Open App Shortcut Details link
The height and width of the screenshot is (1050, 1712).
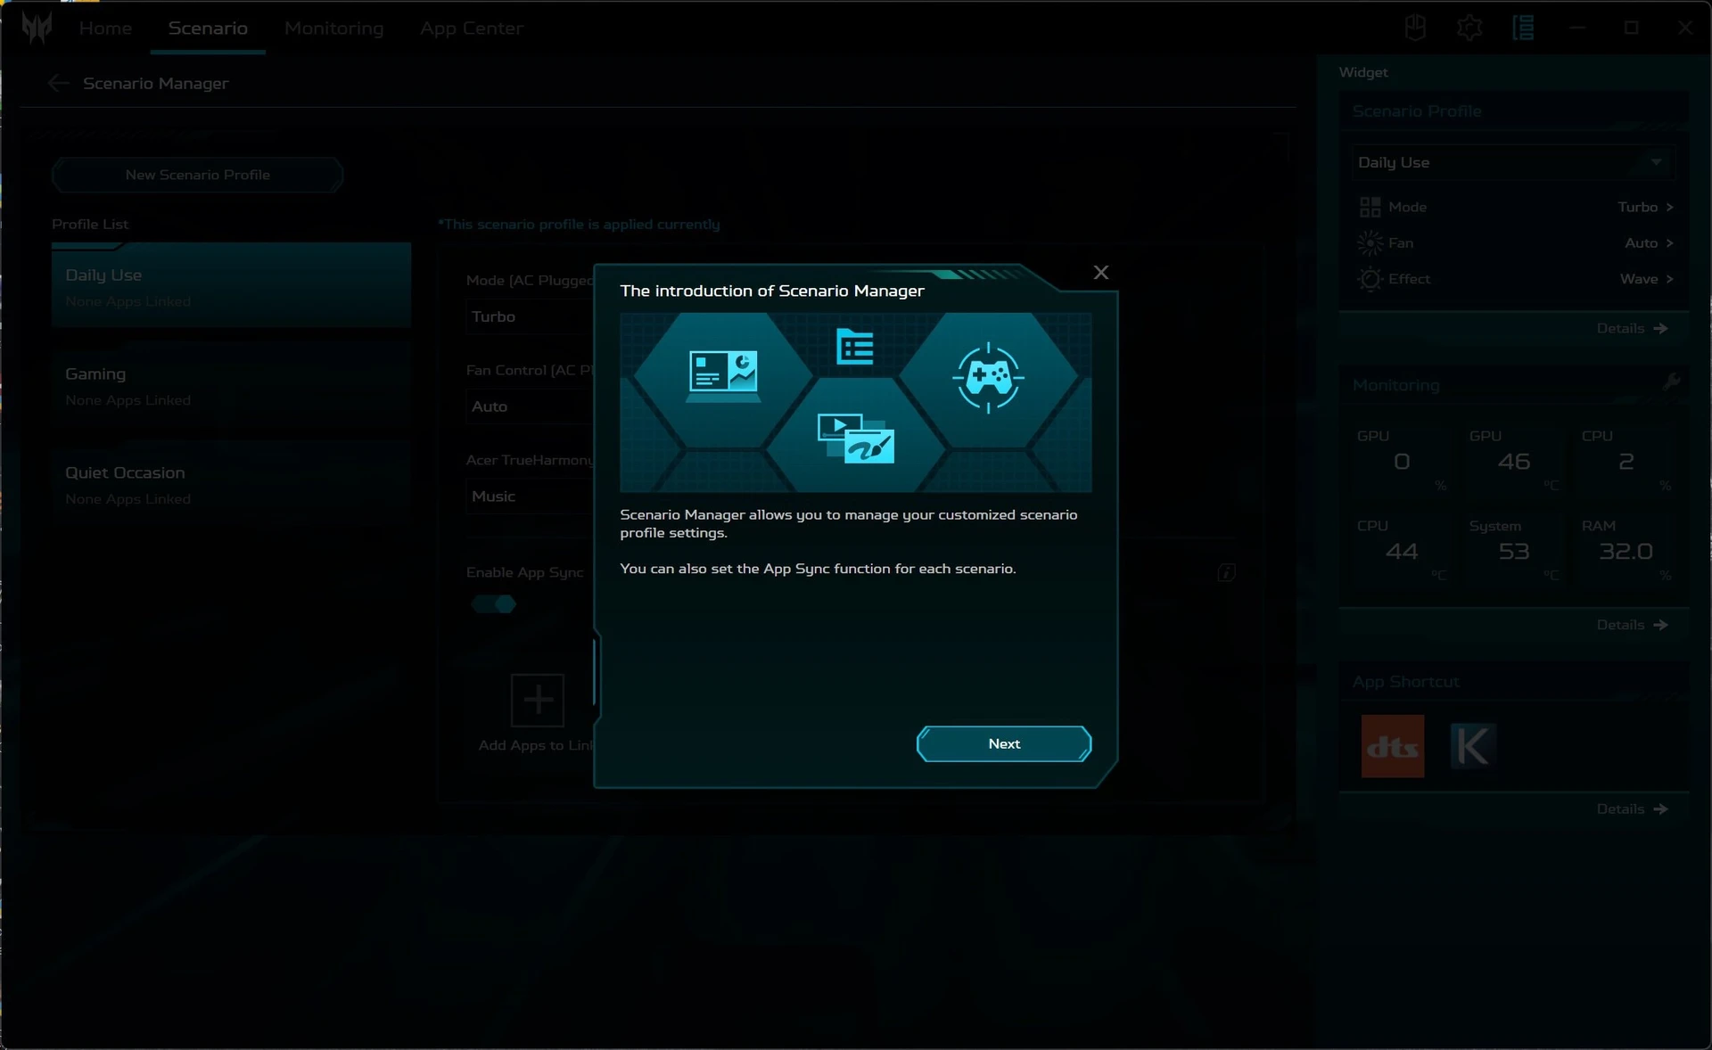click(x=1632, y=809)
